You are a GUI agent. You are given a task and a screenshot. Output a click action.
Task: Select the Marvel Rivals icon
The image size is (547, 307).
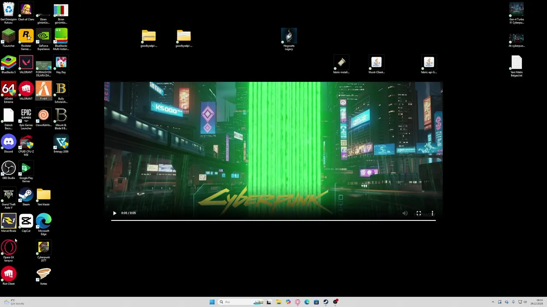9,223
